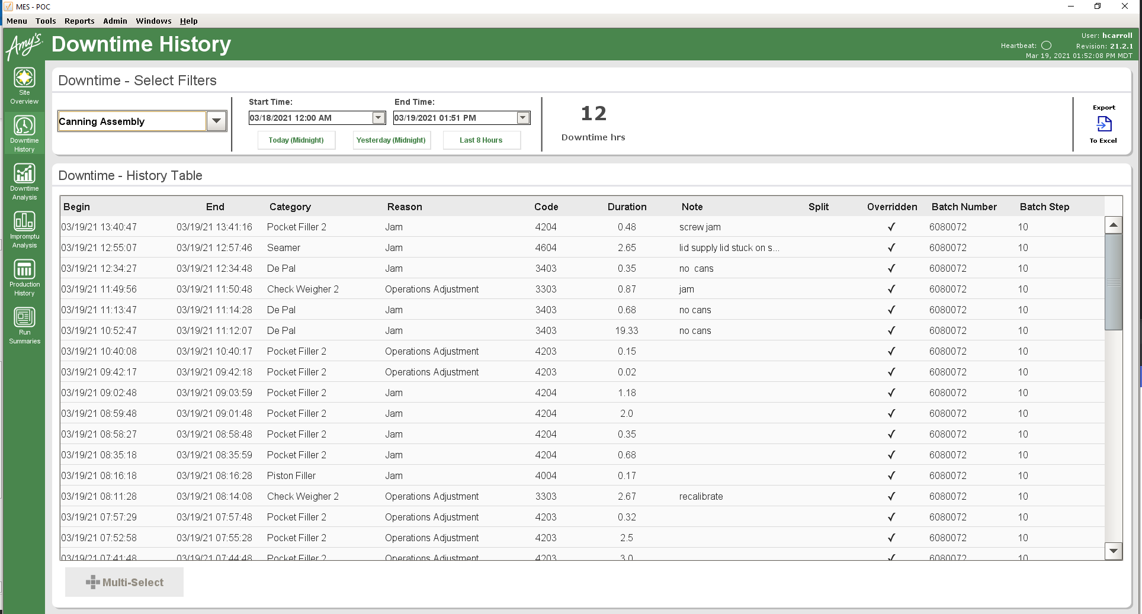This screenshot has height=614, width=1142.
Task: Click the Canning Assembly combo box text
Action: 131,121
